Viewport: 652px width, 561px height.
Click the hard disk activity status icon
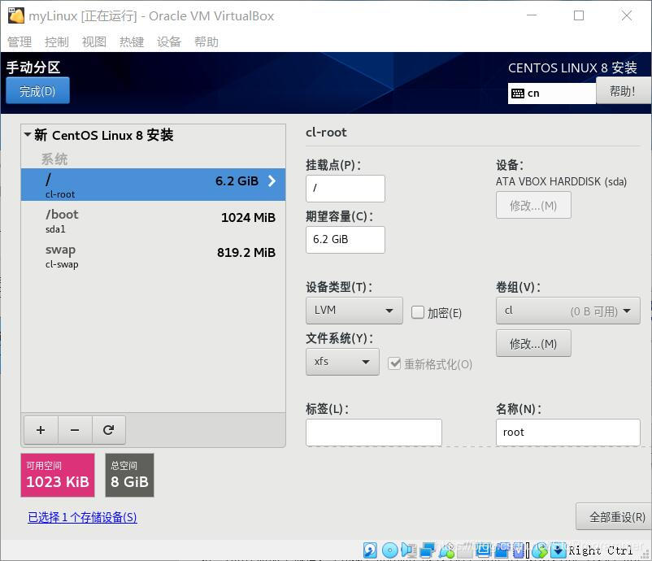point(370,550)
